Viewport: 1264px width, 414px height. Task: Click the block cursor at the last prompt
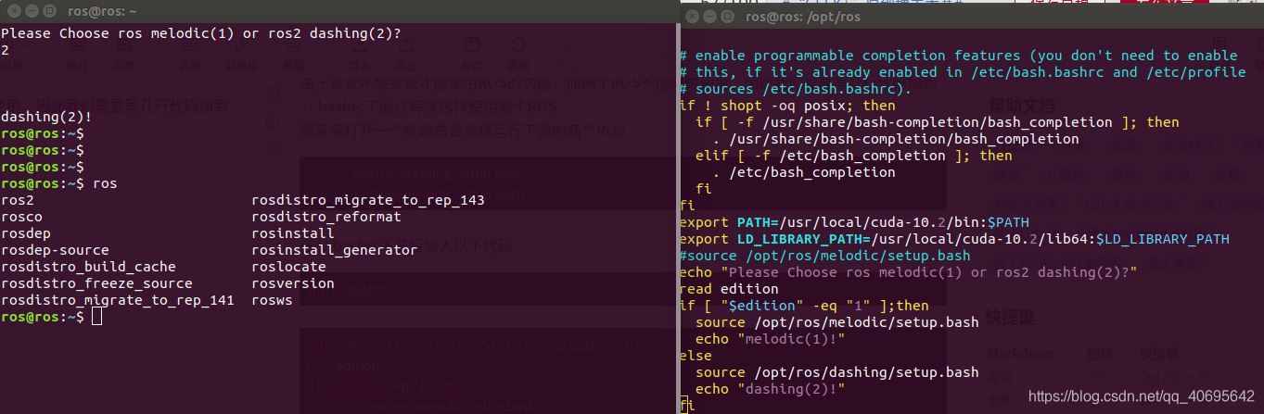pos(97,317)
